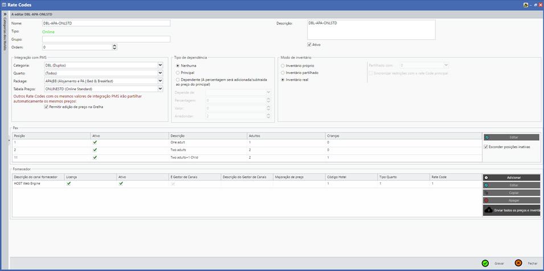Open the Tabela Preços dropdown
544x271 pixels.
pos(160,89)
